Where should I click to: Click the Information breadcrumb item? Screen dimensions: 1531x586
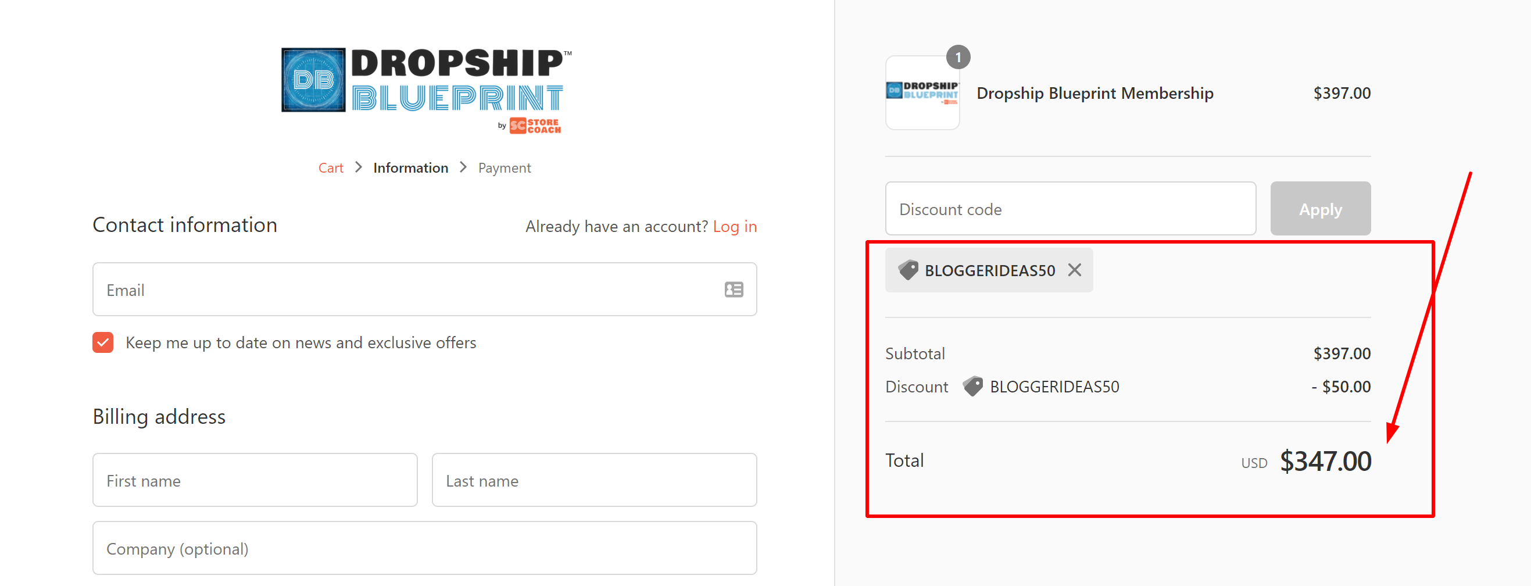coord(410,167)
